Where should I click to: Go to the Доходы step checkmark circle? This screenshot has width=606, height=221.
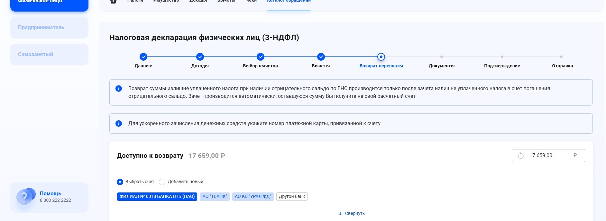pos(200,57)
